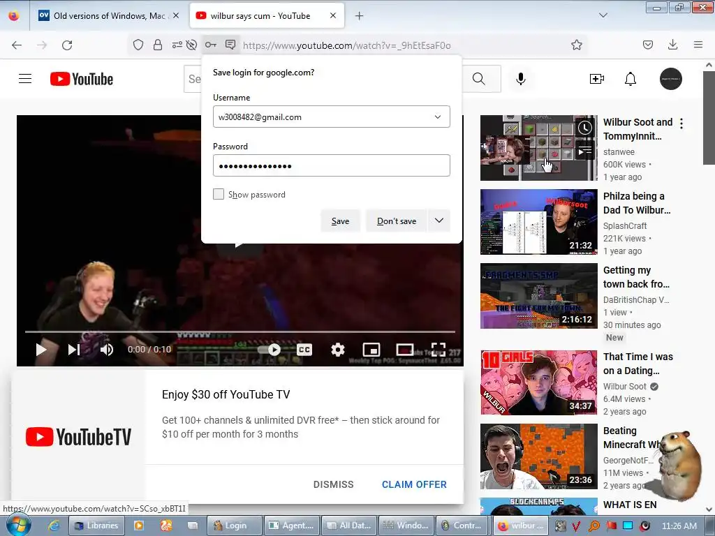The width and height of the screenshot is (715, 536).
Task: Expand the Don't save options arrow
Action: [x=439, y=221]
